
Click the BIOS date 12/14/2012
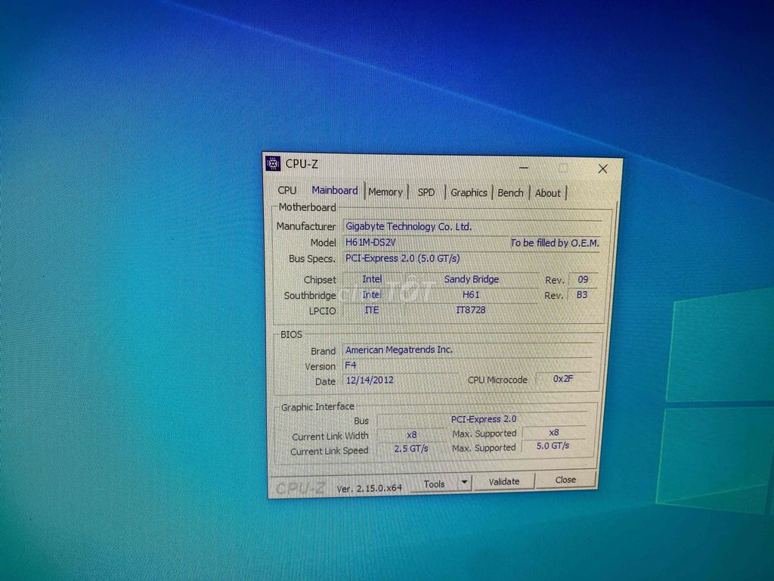tap(400, 380)
